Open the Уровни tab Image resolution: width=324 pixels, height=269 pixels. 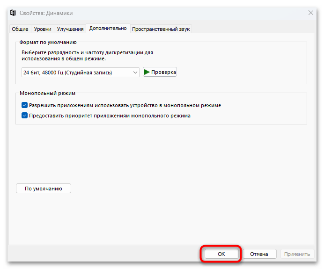[x=43, y=29]
